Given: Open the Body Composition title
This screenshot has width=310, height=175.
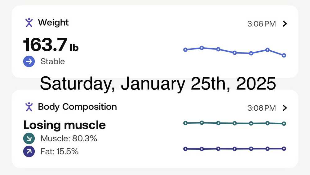Looking at the screenshot, I should (x=77, y=107).
